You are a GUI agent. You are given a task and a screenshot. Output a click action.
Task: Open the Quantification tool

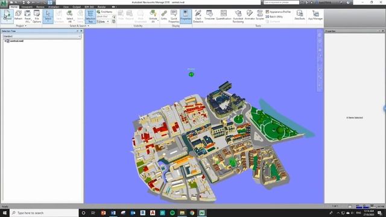tap(224, 15)
